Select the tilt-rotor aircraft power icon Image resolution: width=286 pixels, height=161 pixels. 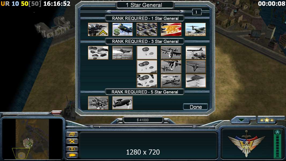point(196,29)
